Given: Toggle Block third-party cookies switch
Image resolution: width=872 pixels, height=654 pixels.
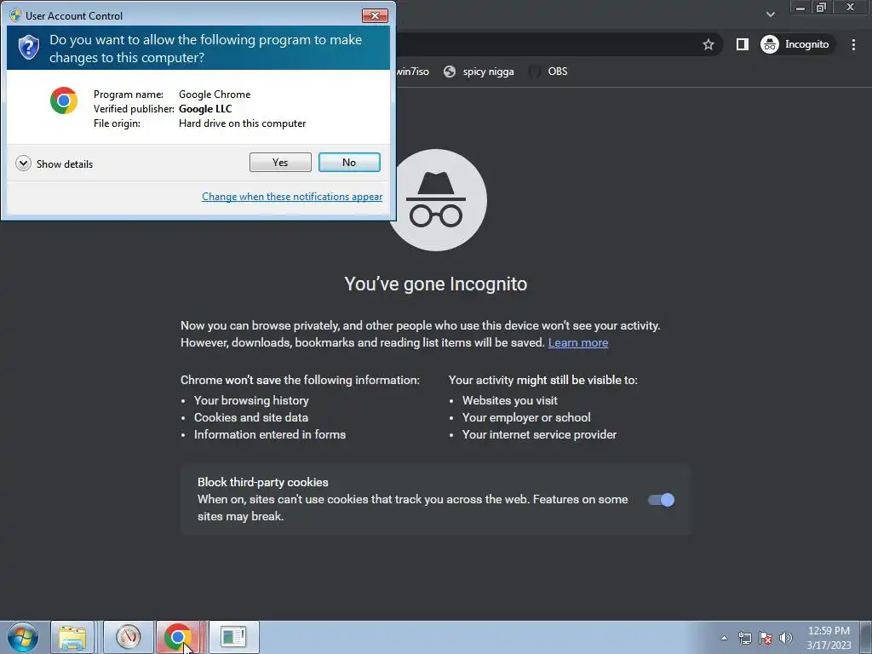Looking at the screenshot, I should coord(661,500).
